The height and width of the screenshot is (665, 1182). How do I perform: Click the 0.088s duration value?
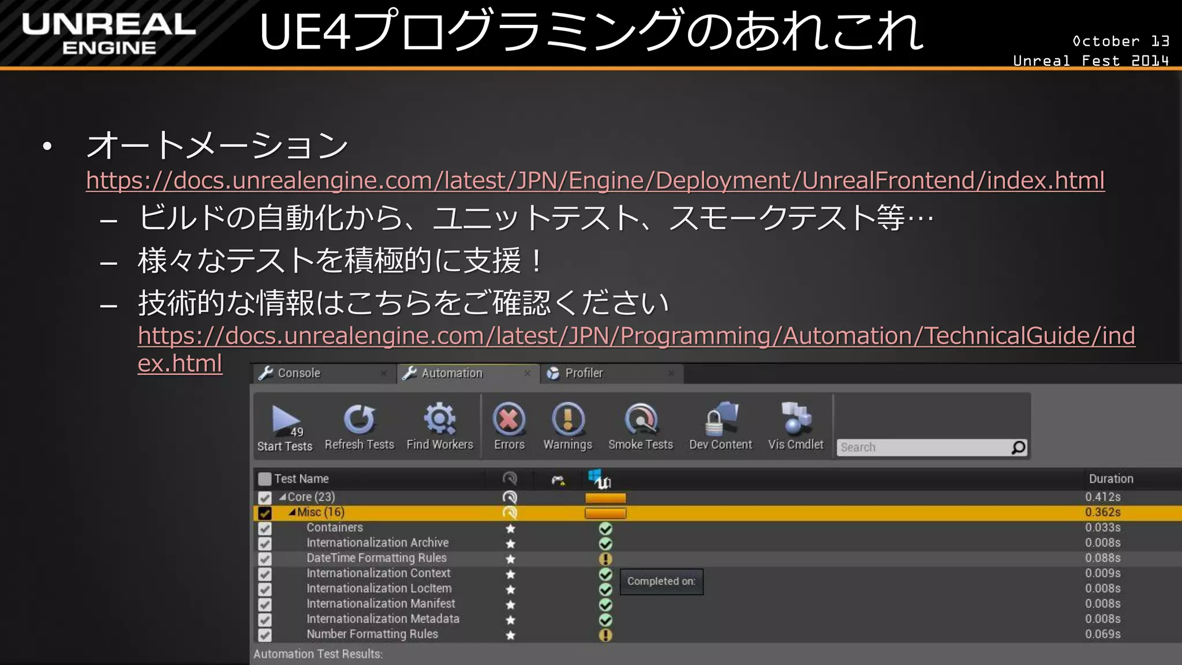[x=1102, y=558]
